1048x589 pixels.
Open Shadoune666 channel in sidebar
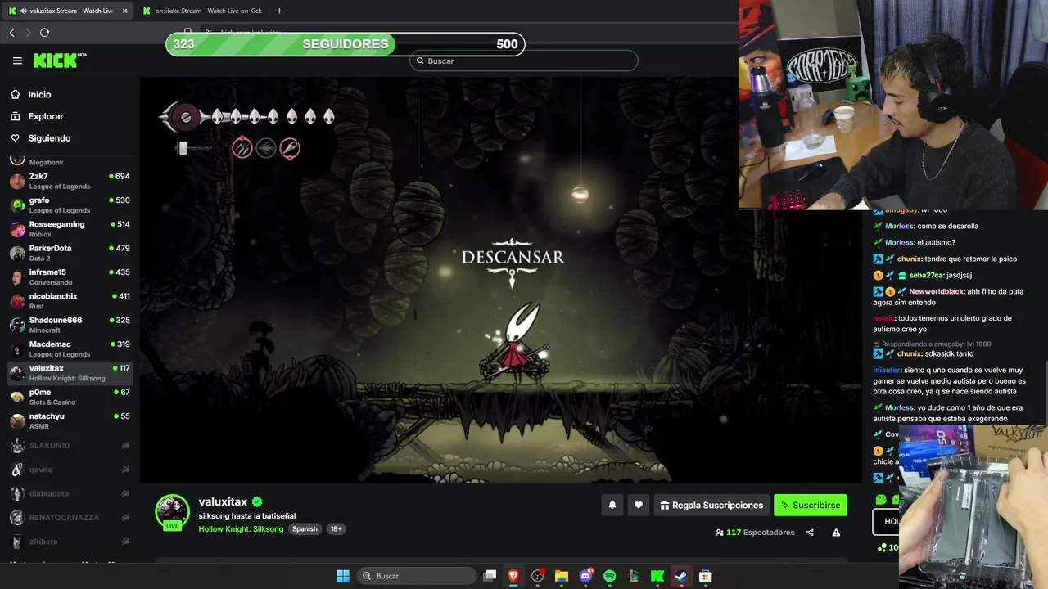coord(70,325)
